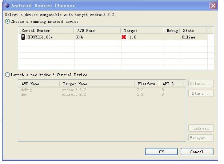Click the Cancel button
Image resolution: width=224 pixels, height=164 pixels.
[x=197, y=152]
